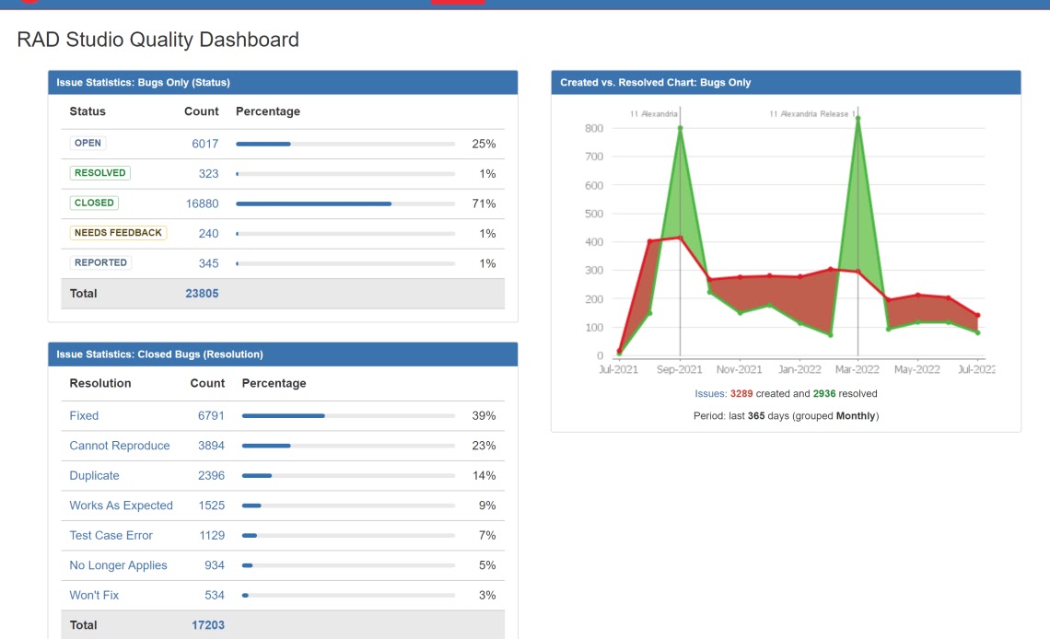Click count 3894 for Cannot Reproduce
This screenshot has width=1050, height=639.
[211, 446]
